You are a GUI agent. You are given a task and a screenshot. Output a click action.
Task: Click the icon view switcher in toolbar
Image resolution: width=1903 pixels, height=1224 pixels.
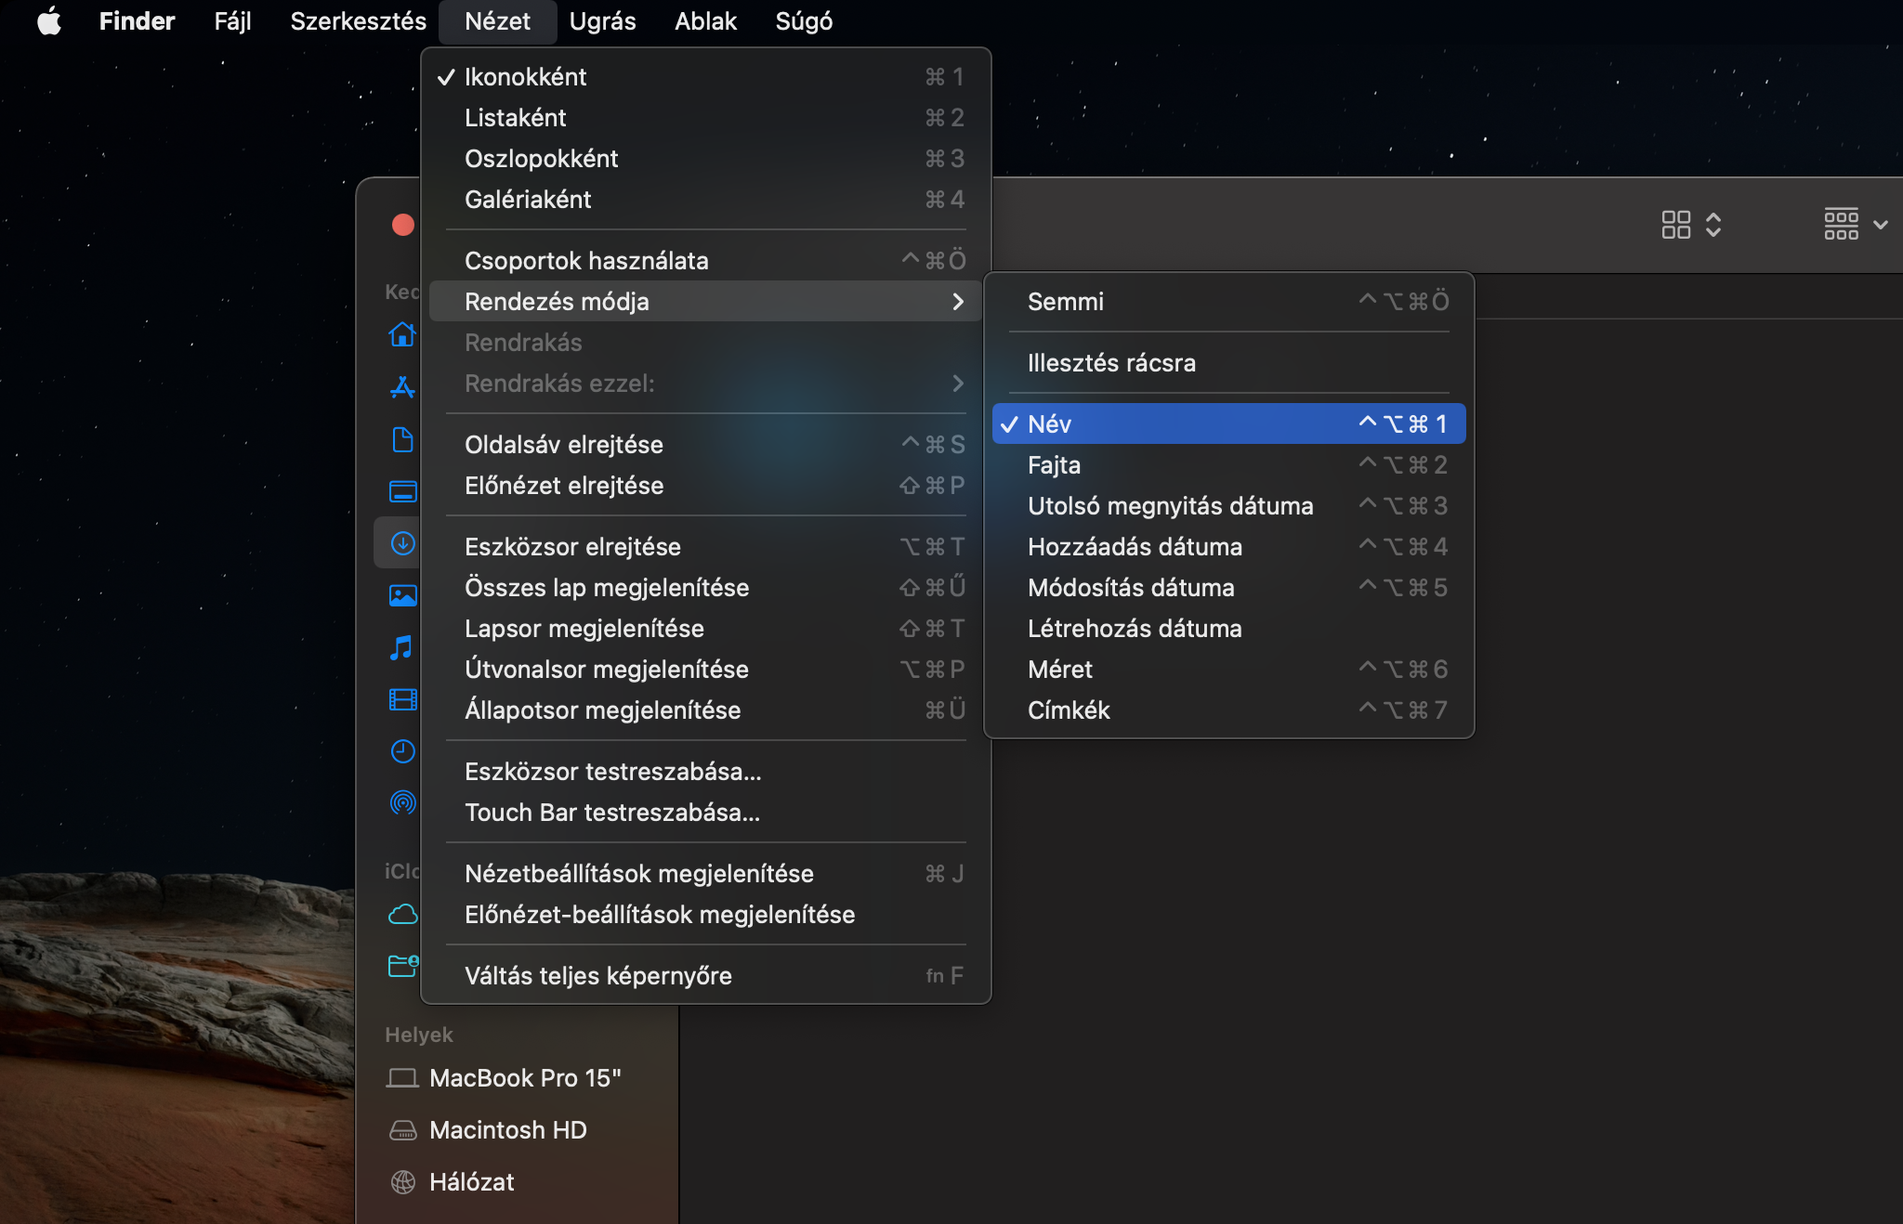click(1691, 225)
